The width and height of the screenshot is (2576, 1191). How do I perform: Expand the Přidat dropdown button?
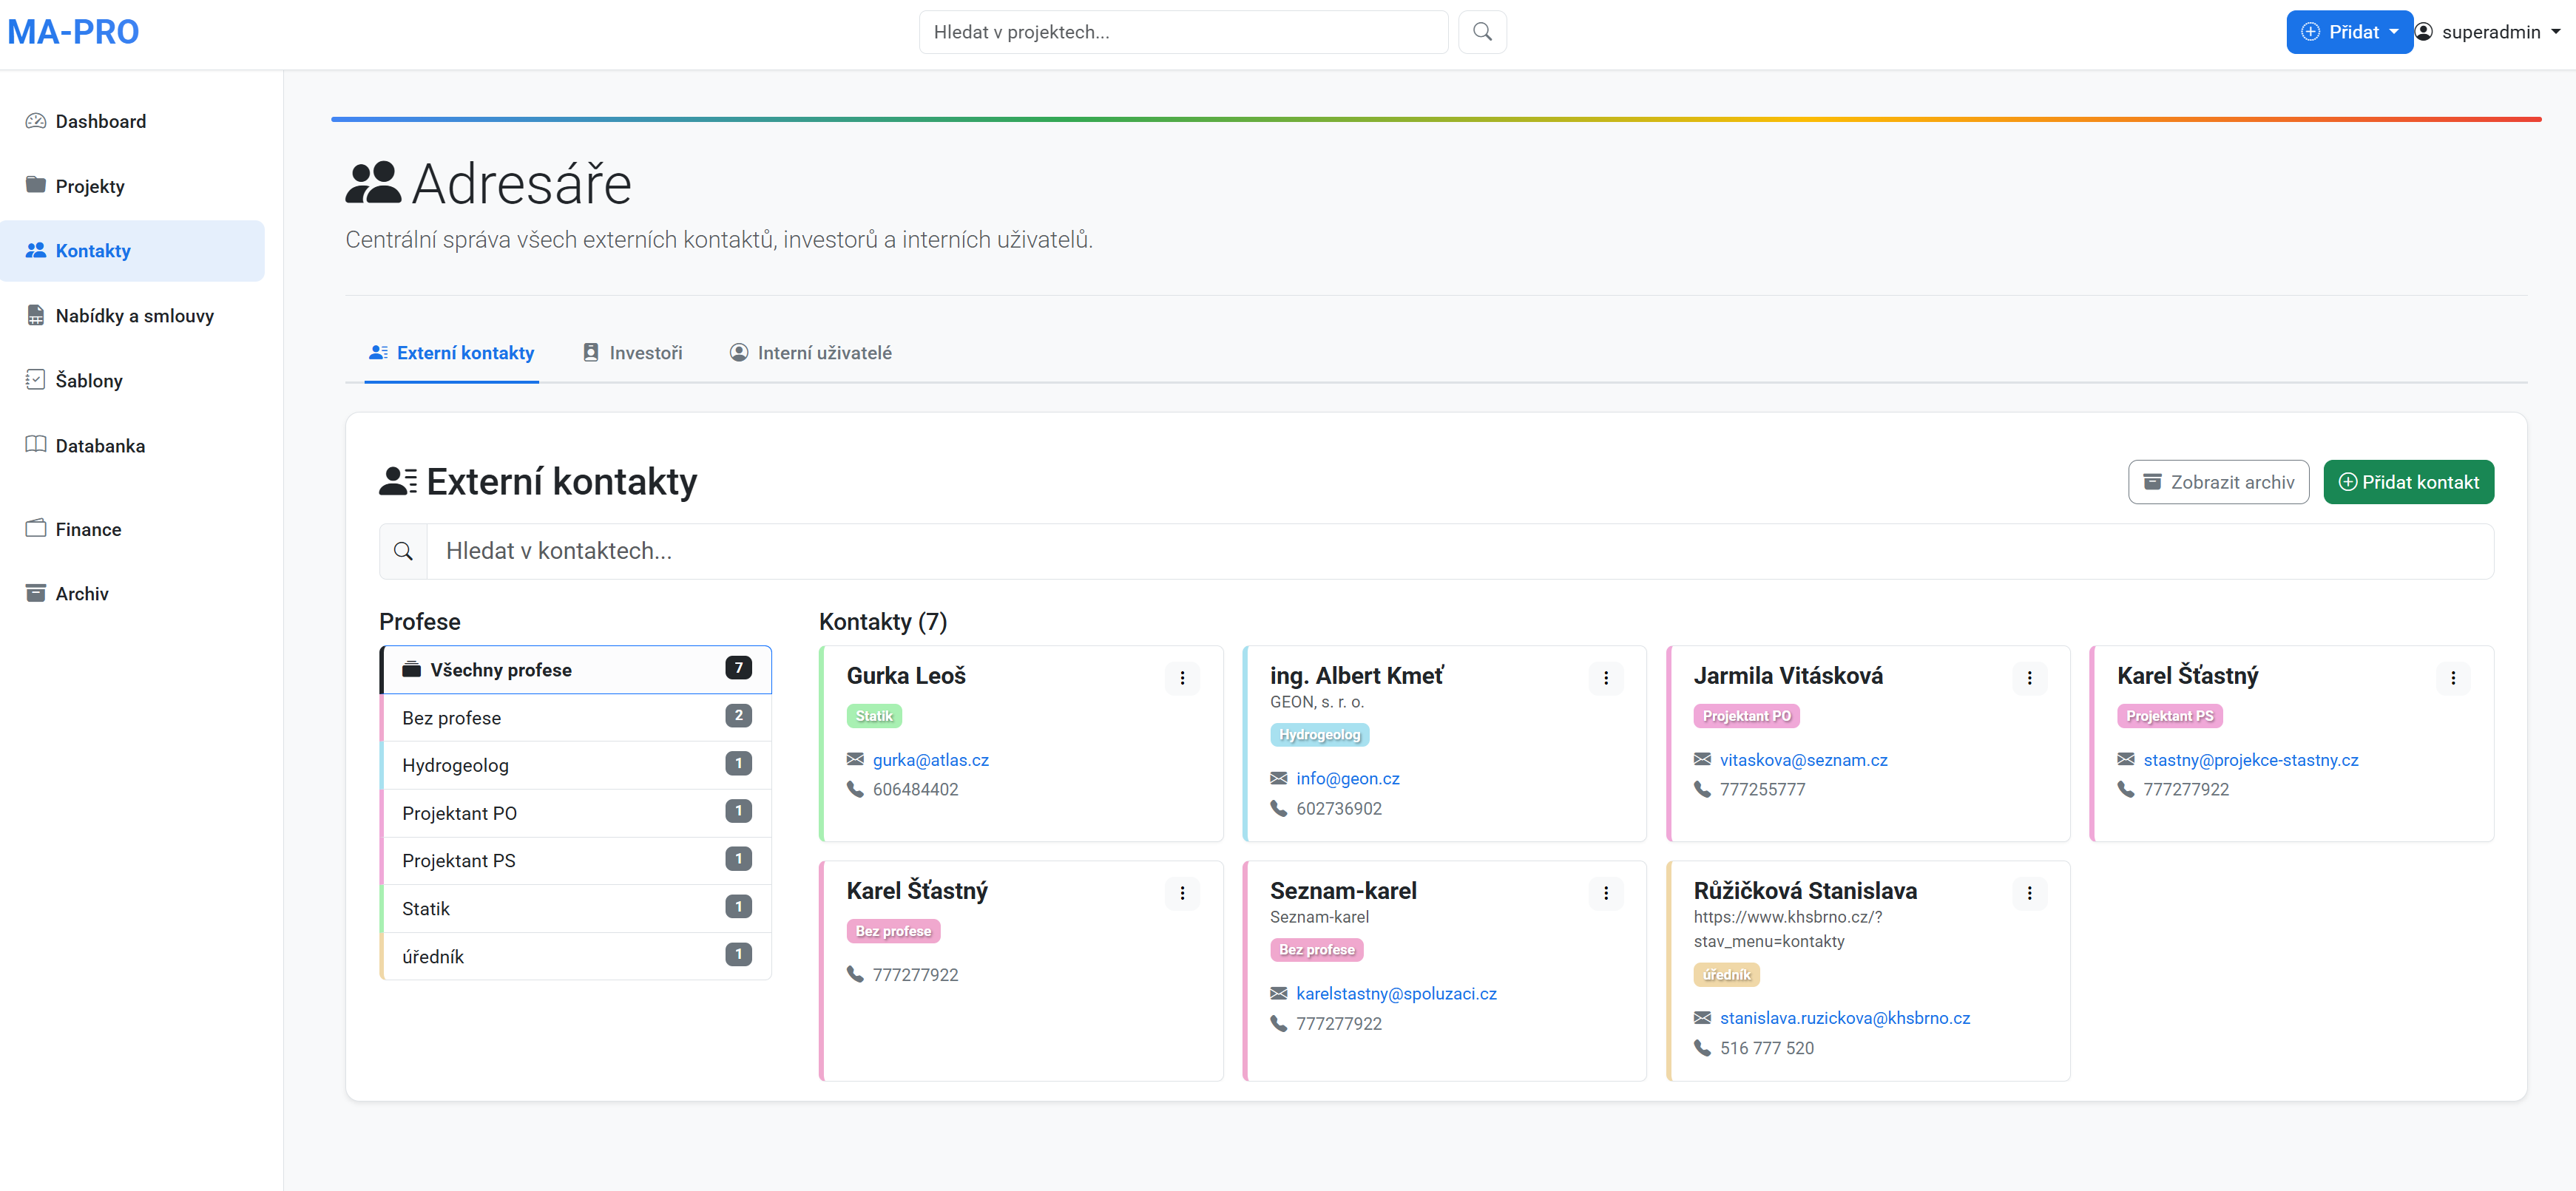click(x=2348, y=32)
